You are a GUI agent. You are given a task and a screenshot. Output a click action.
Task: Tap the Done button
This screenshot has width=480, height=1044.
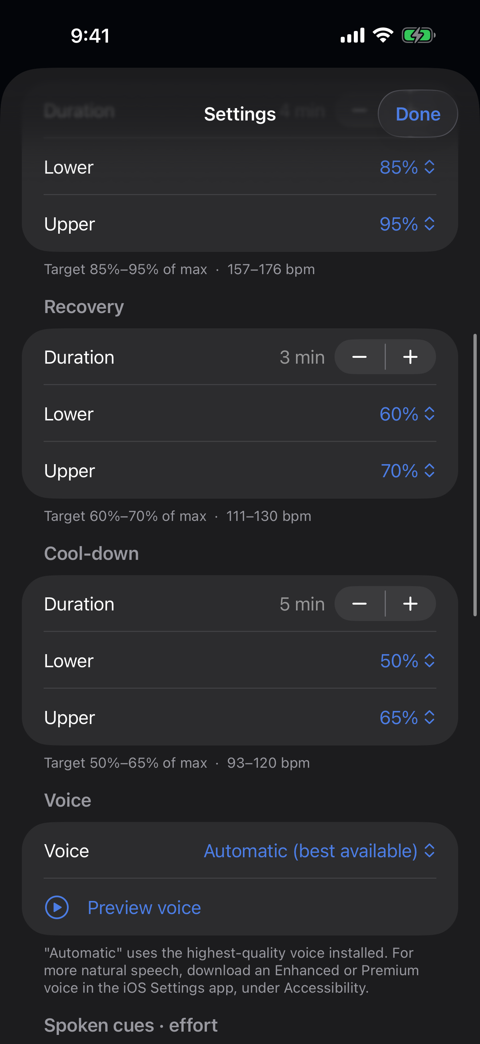(x=418, y=114)
